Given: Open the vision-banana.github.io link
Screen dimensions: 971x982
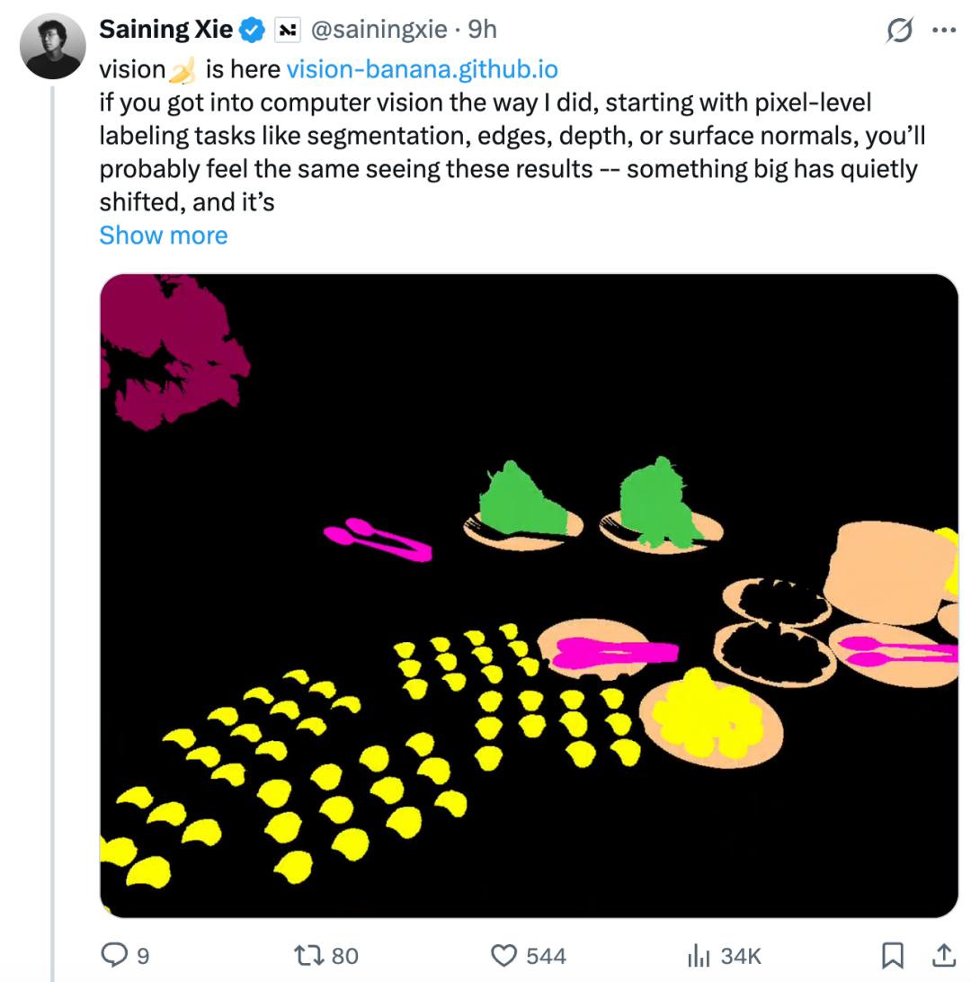Looking at the screenshot, I should click(422, 69).
